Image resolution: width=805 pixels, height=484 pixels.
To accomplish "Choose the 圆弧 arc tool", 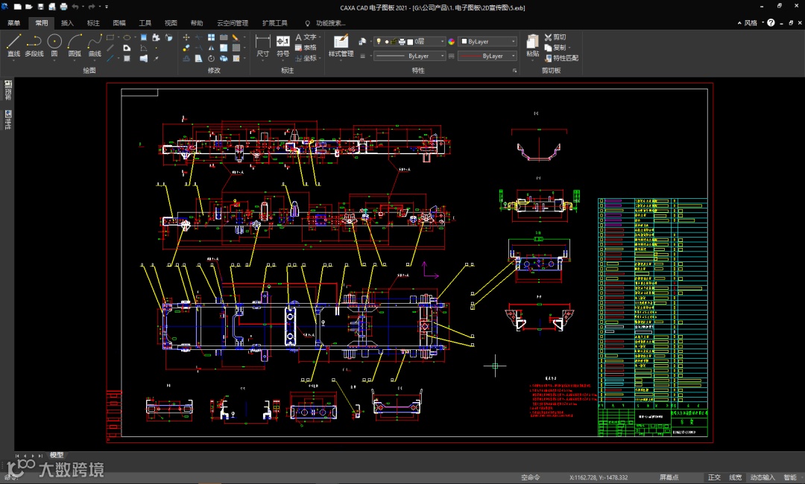I will [75, 45].
